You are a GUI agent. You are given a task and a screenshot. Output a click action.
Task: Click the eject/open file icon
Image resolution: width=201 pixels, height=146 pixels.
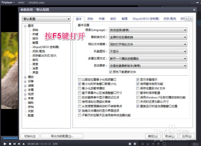click(24, 144)
